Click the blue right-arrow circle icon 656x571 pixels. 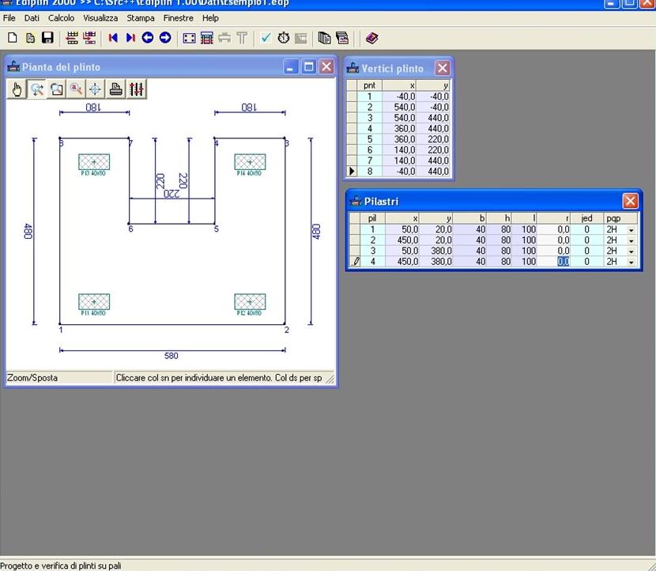pos(165,38)
